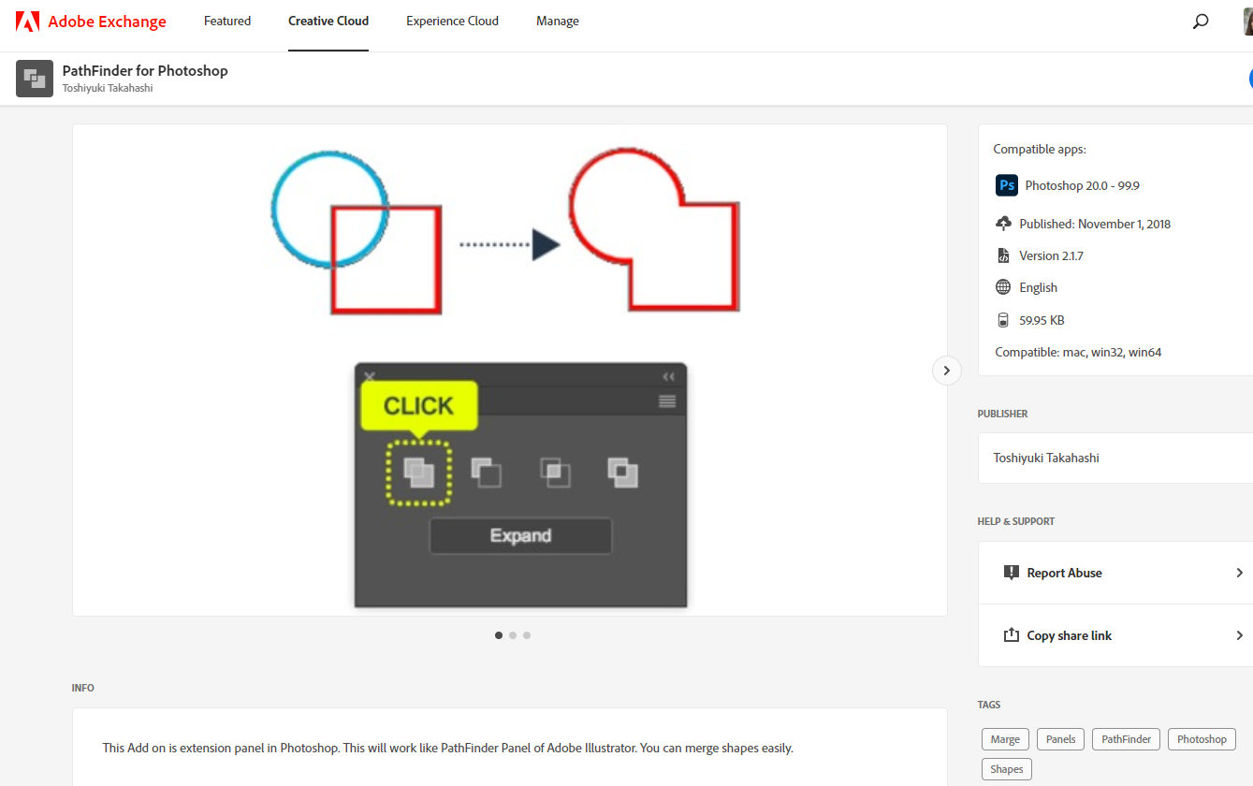Click the Photoshop Ps app icon
This screenshot has width=1253, height=786.
tap(1007, 185)
